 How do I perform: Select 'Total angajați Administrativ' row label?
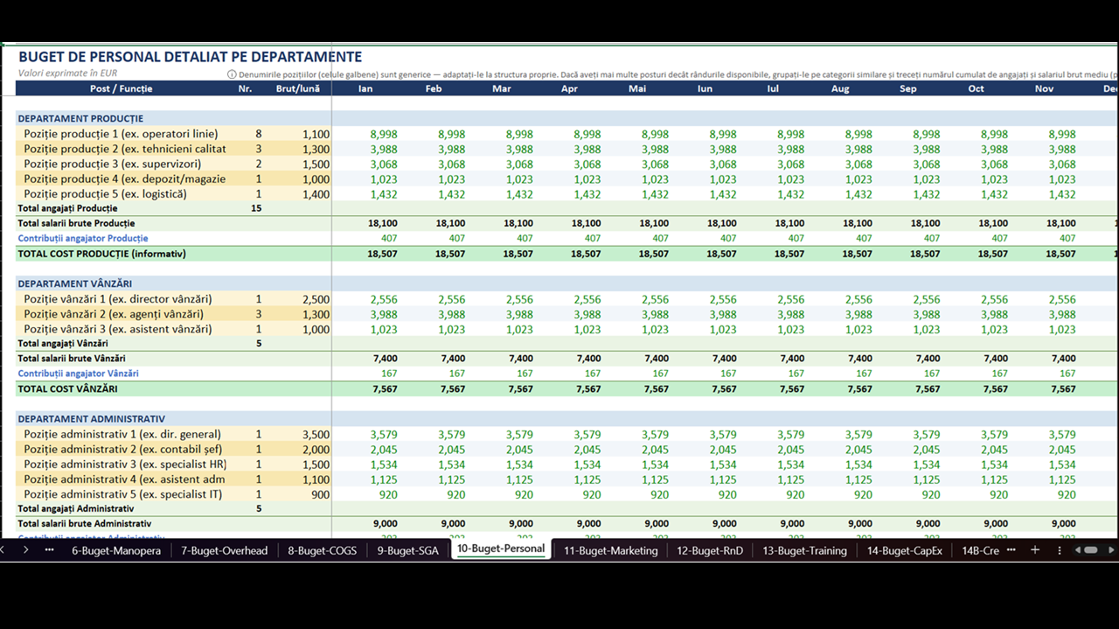point(76,508)
